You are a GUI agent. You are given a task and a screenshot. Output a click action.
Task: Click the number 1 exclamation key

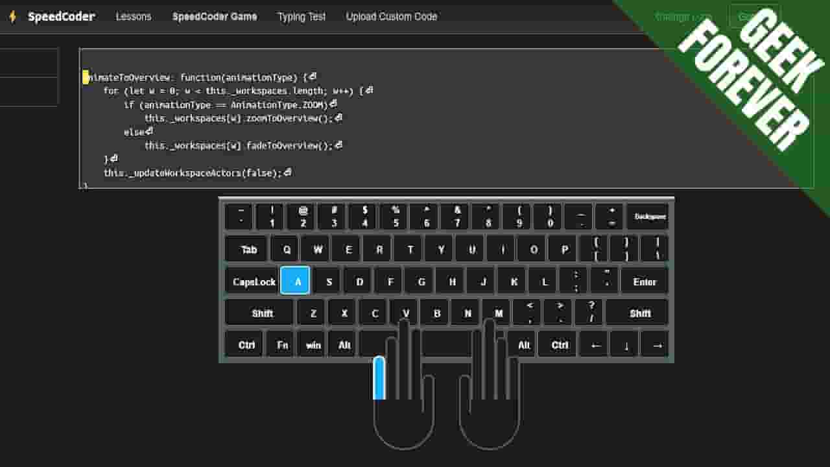(269, 217)
